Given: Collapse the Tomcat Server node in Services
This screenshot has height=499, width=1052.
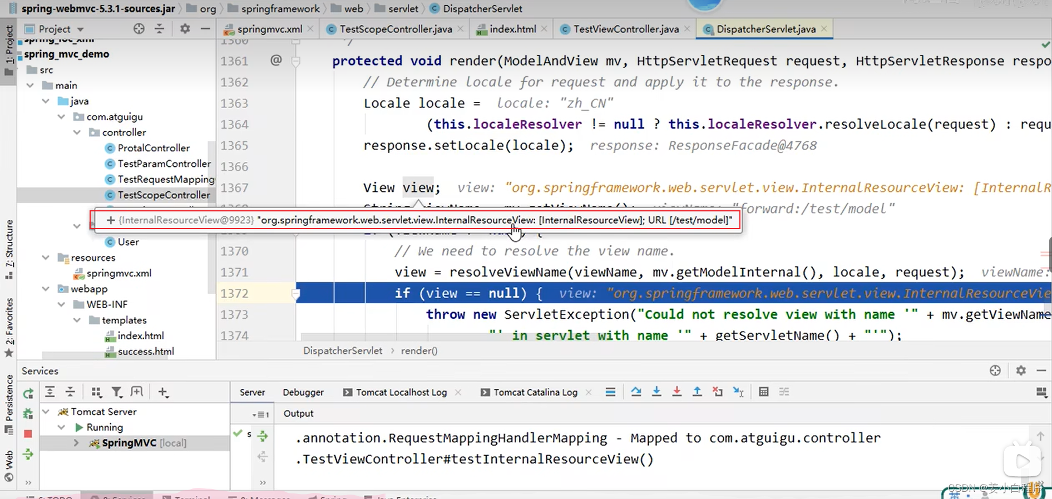Looking at the screenshot, I should click(46, 412).
